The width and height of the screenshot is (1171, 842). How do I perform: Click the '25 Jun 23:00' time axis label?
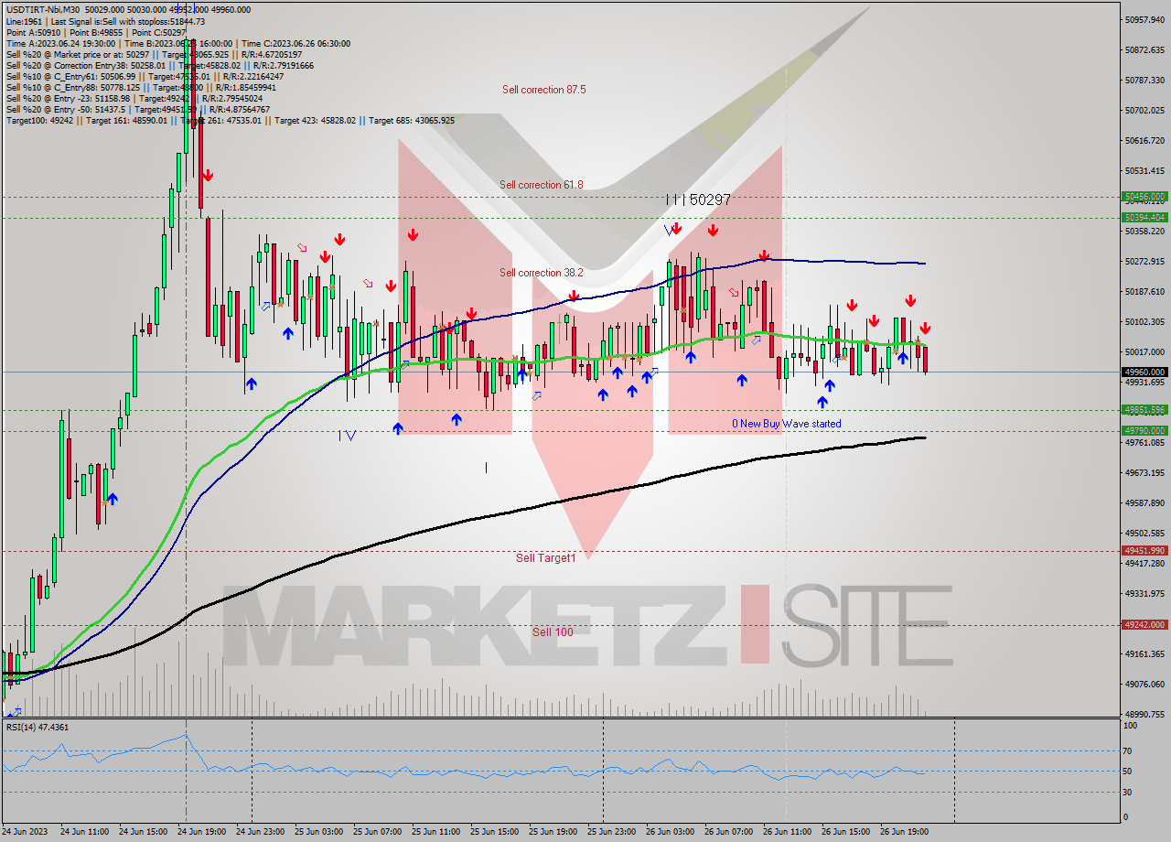[x=610, y=832]
